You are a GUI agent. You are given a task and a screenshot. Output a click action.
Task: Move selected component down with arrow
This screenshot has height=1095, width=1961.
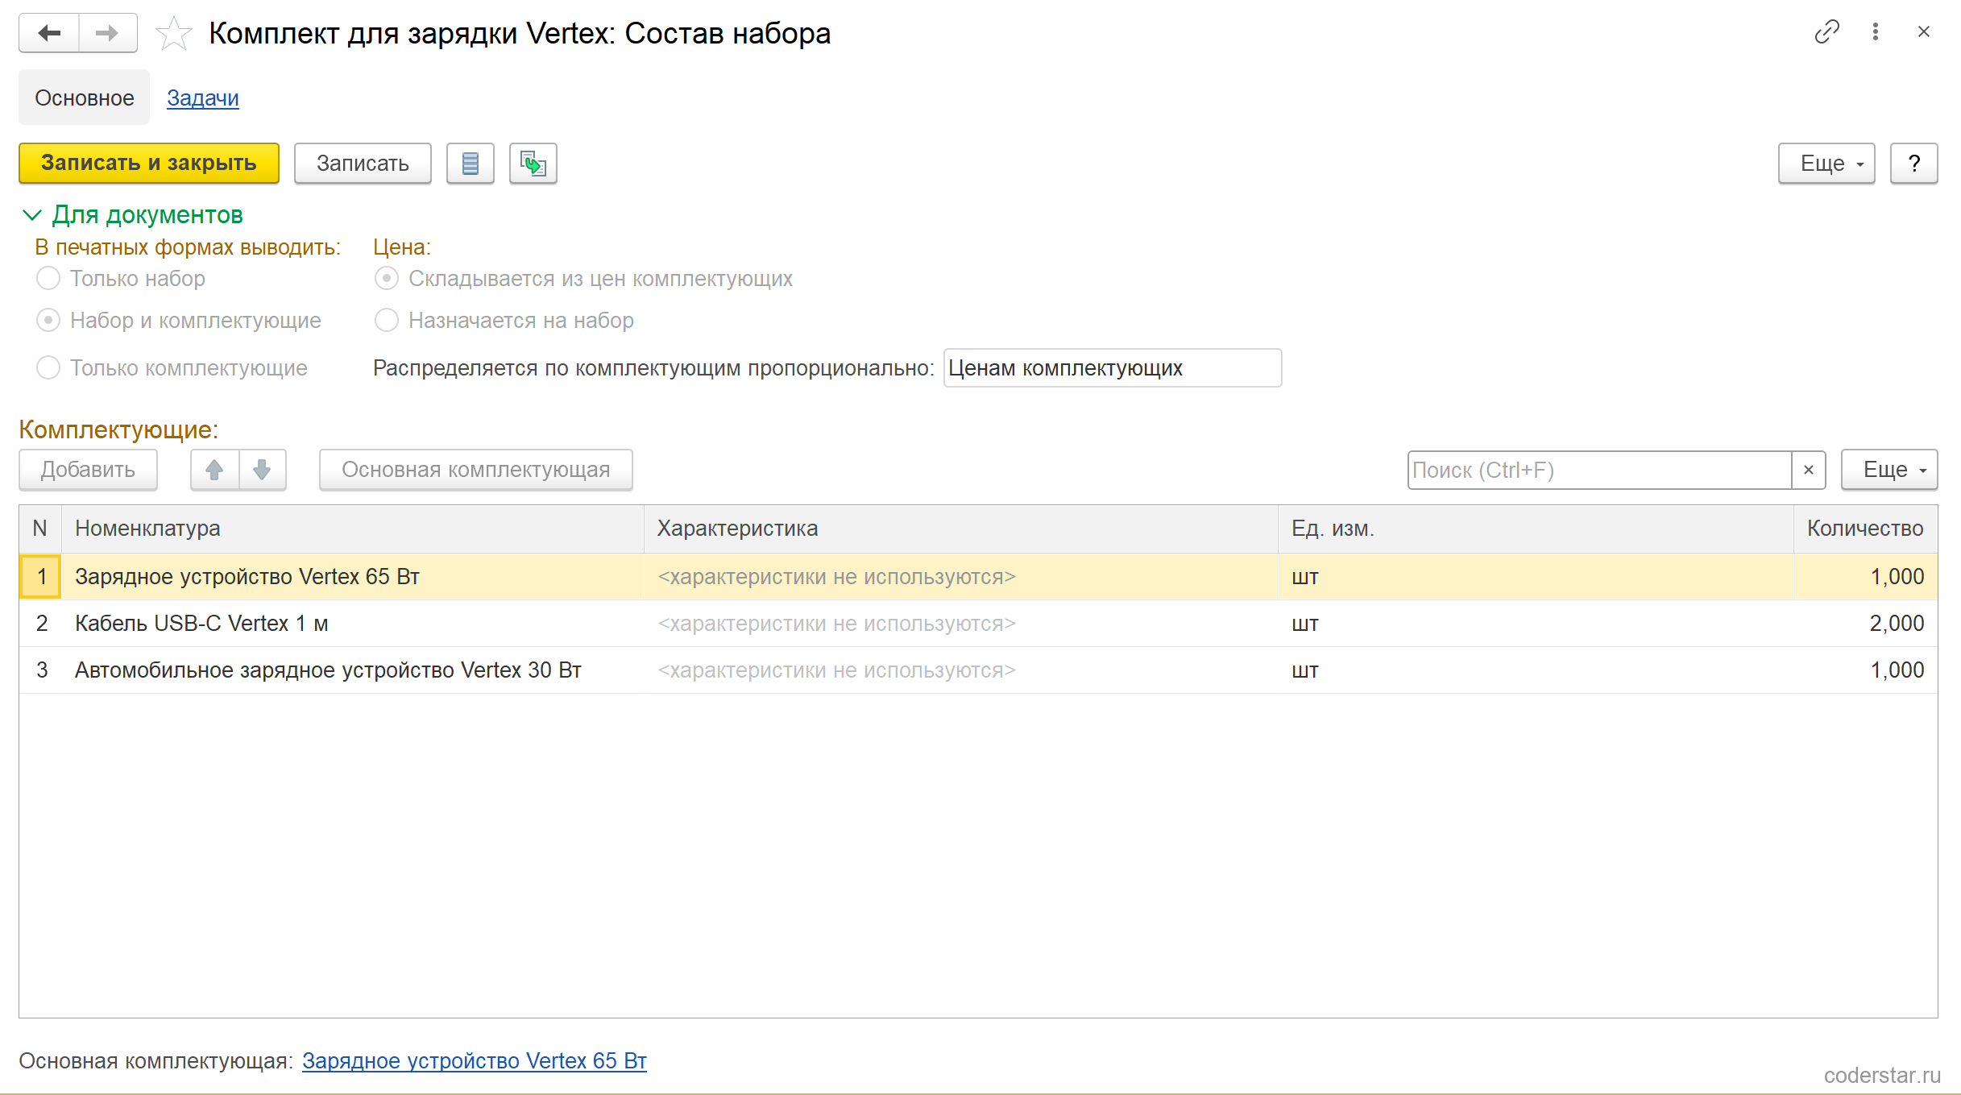tap(263, 470)
